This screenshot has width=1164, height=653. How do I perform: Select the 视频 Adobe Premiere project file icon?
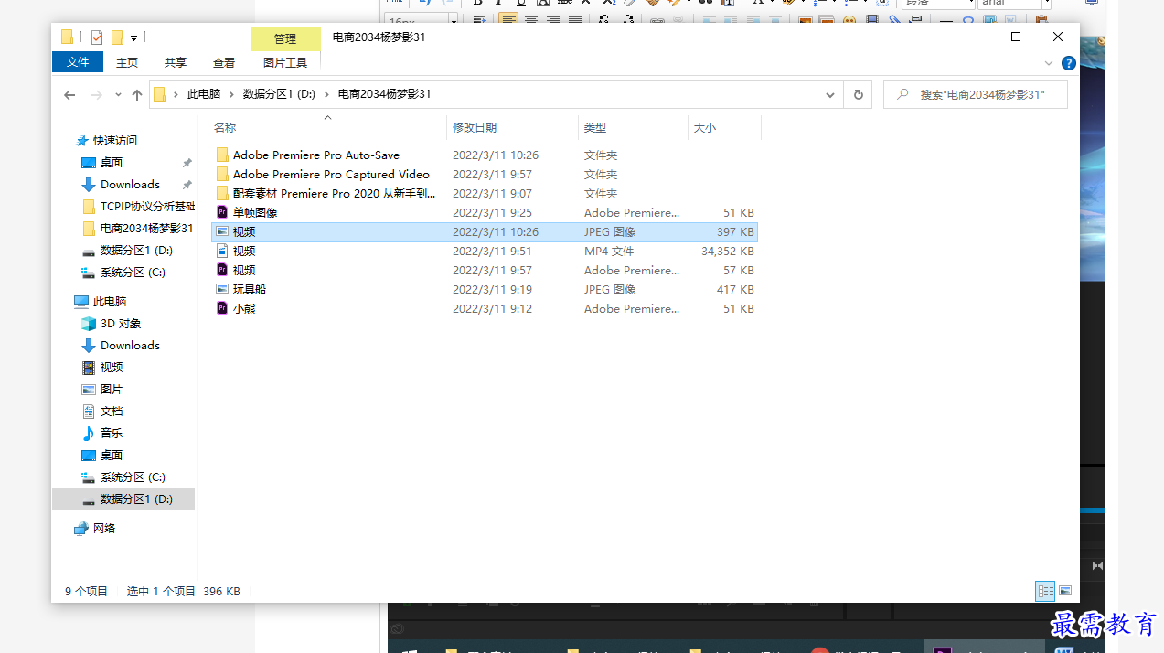click(222, 270)
